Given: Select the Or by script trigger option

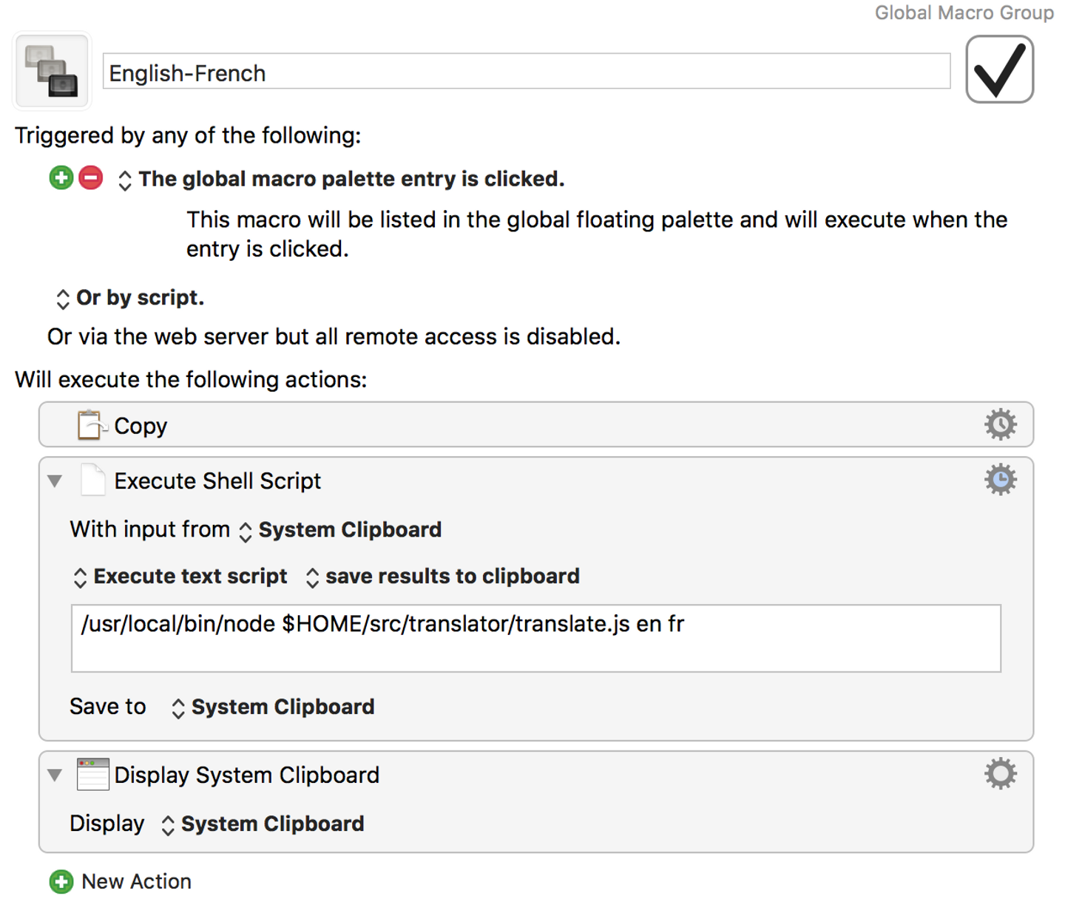Looking at the screenshot, I should 63,298.
